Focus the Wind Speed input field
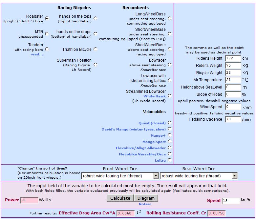The width and height of the screenshot is (256, 219). pos(233,107)
